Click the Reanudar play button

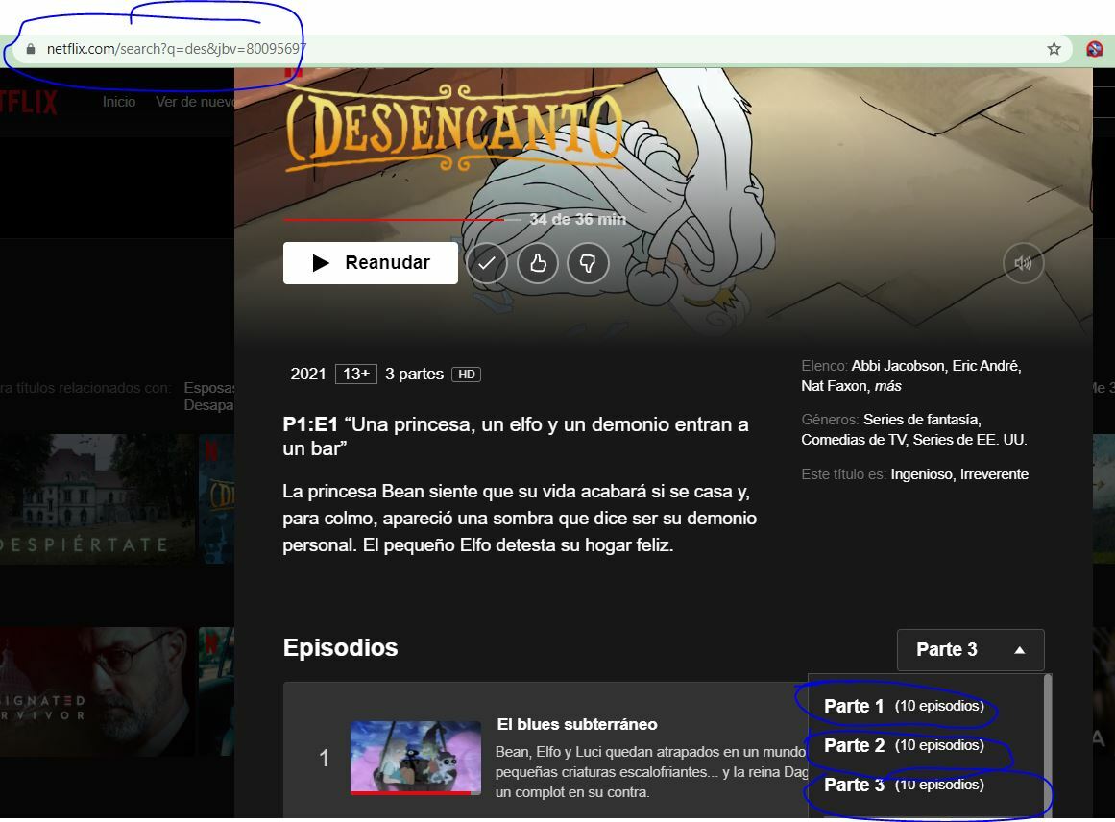[371, 263]
